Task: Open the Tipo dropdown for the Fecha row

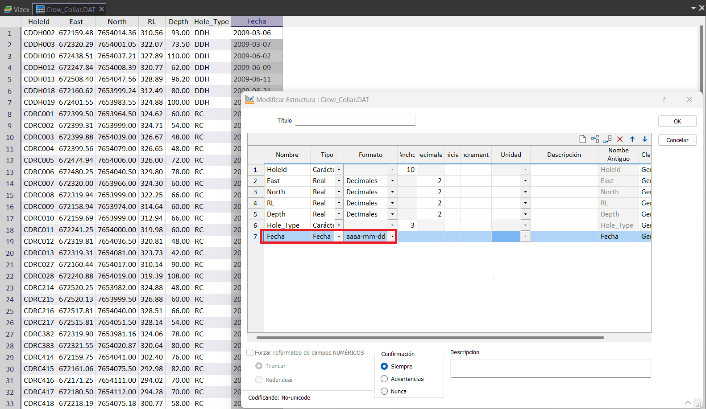Action: tap(339, 237)
